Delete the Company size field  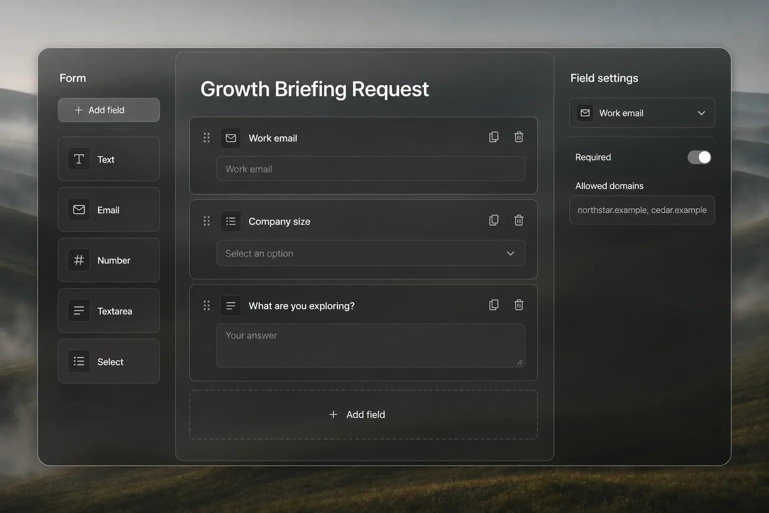coord(519,220)
